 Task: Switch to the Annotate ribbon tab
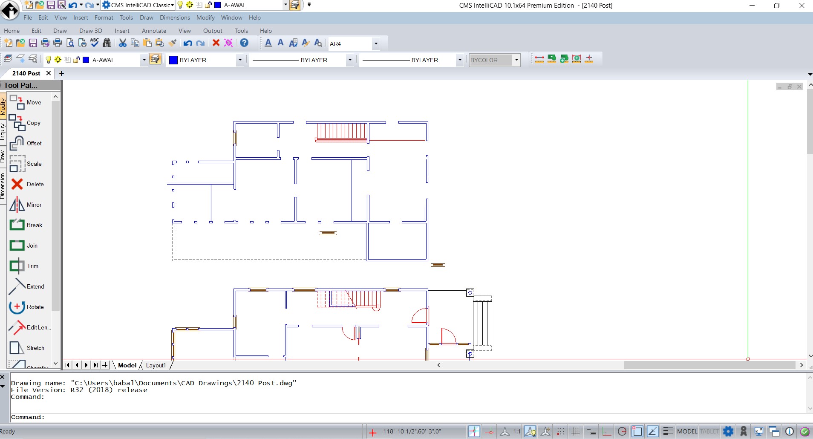[x=154, y=31]
